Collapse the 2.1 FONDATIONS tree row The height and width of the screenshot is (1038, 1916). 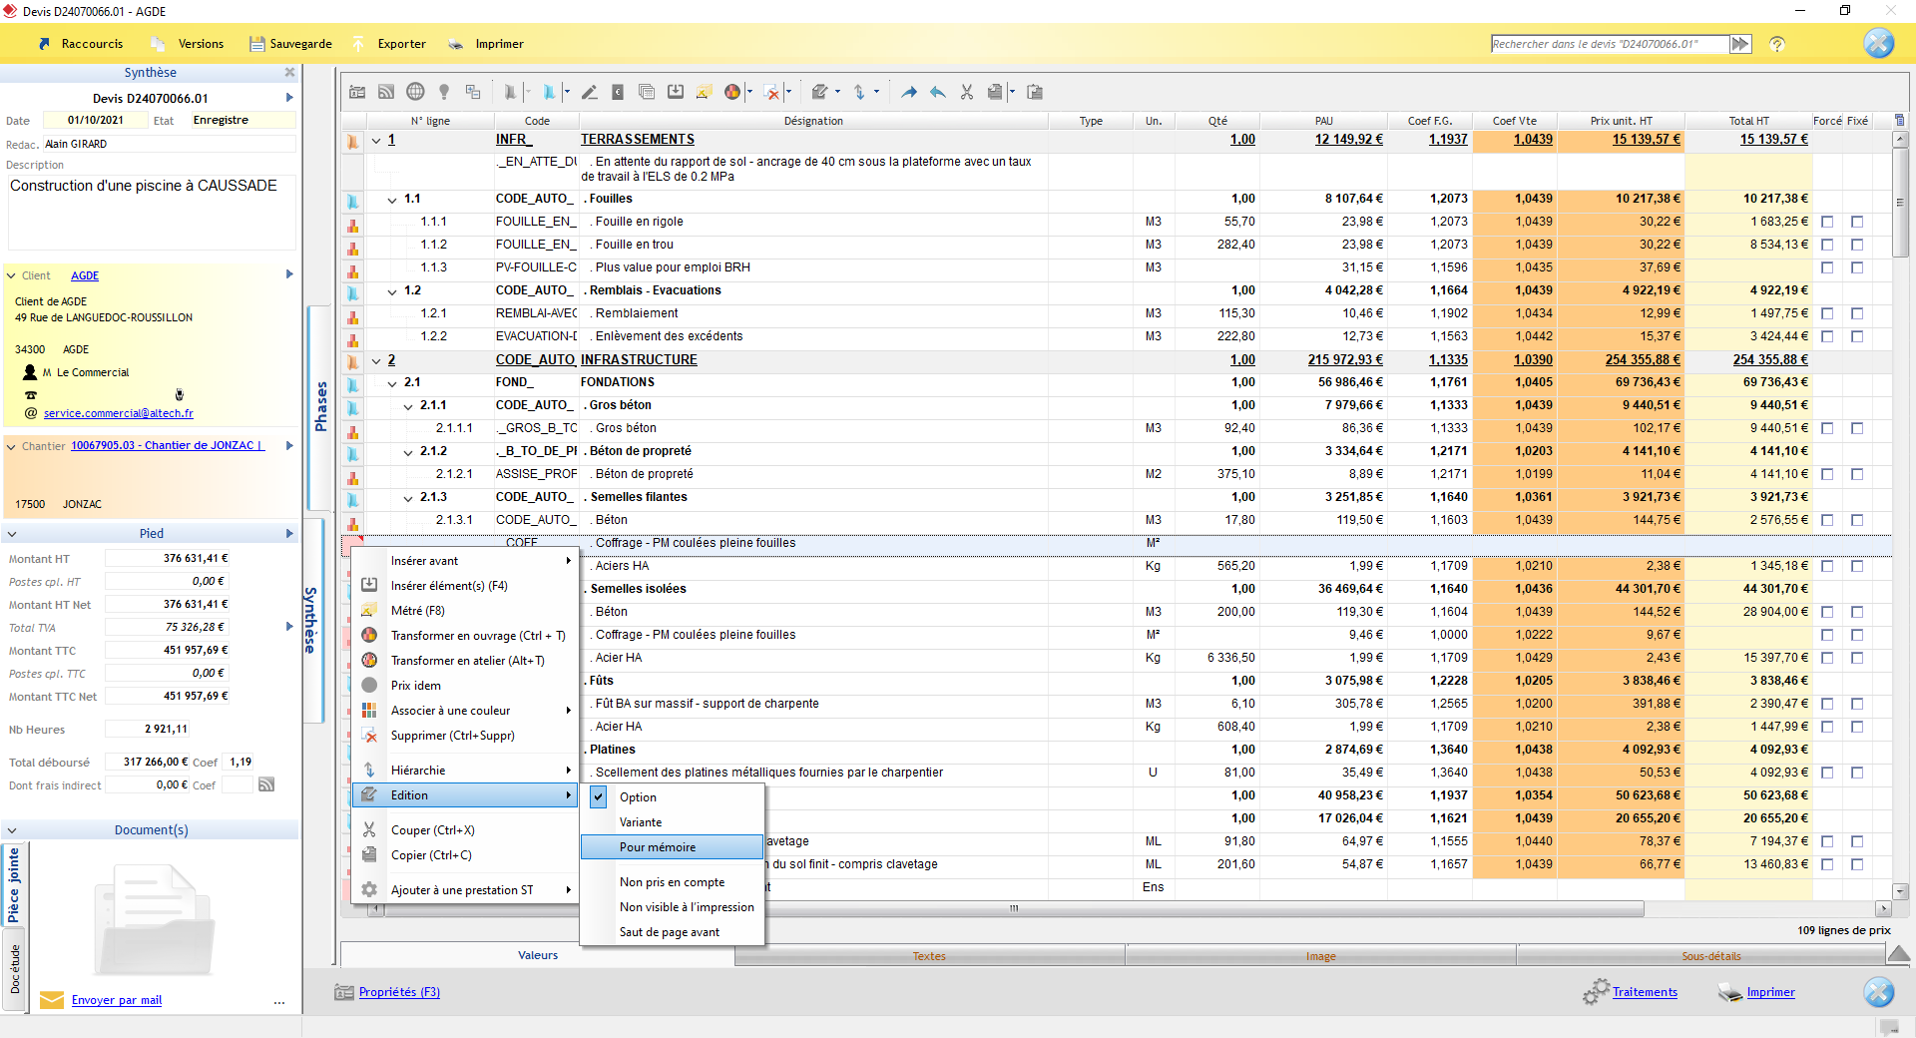tap(393, 383)
